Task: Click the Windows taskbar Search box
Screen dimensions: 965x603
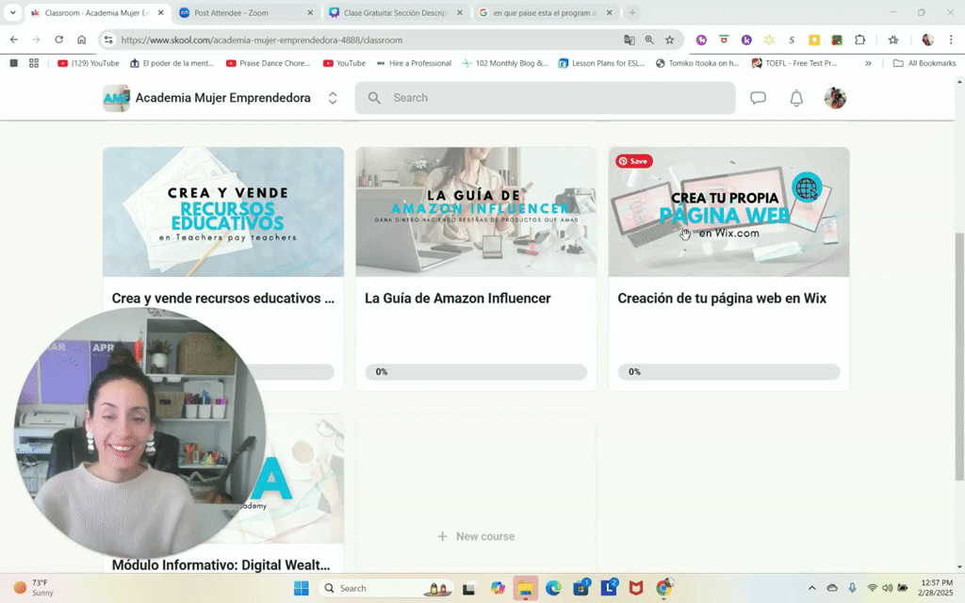Action: pyautogui.click(x=385, y=588)
